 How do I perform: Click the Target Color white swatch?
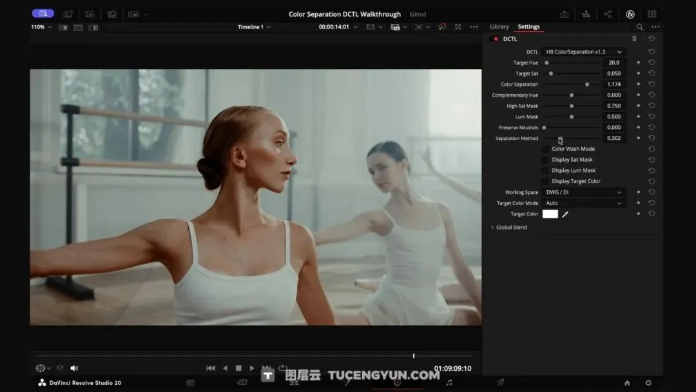tap(550, 214)
